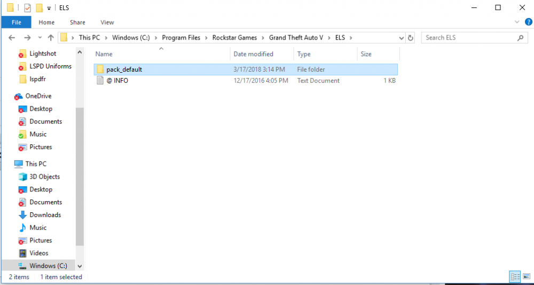Viewport: 534px width, 285px height.
Task: Select Rockstar Games in the address path
Action: pyautogui.click(x=234, y=38)
